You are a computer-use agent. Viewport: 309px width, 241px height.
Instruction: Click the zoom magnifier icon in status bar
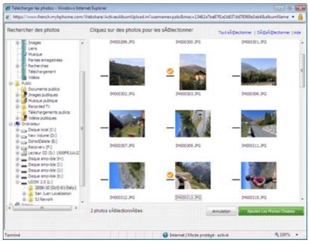tap(277, 234)
